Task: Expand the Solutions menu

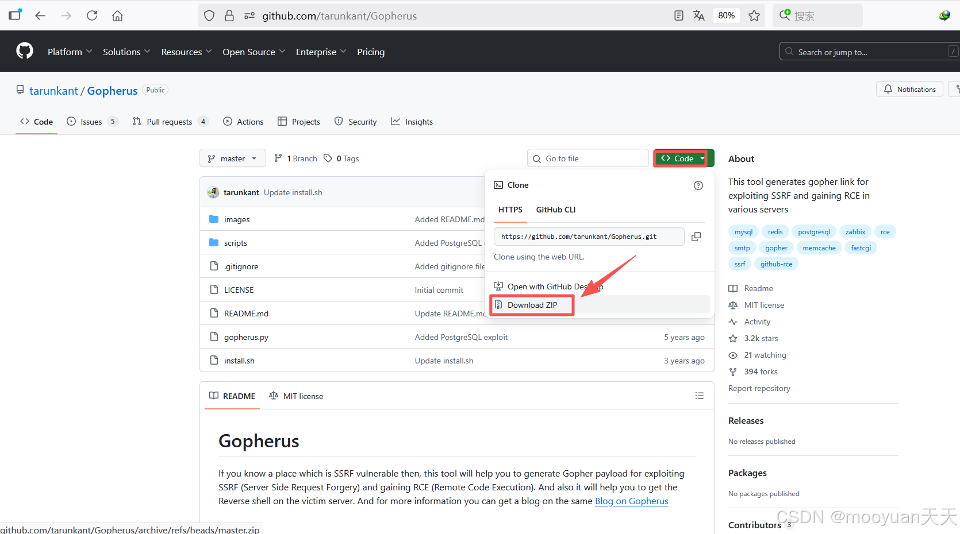Action: pos(126,52)
